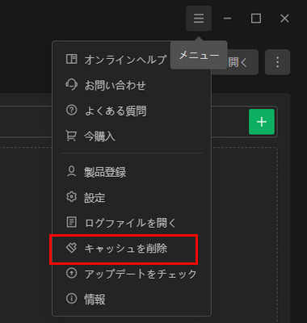The height and width of the screenshot is (323, 307).
Task: Click the upload arrow icon for アップデートをチェック
Action: pos(71,274)
